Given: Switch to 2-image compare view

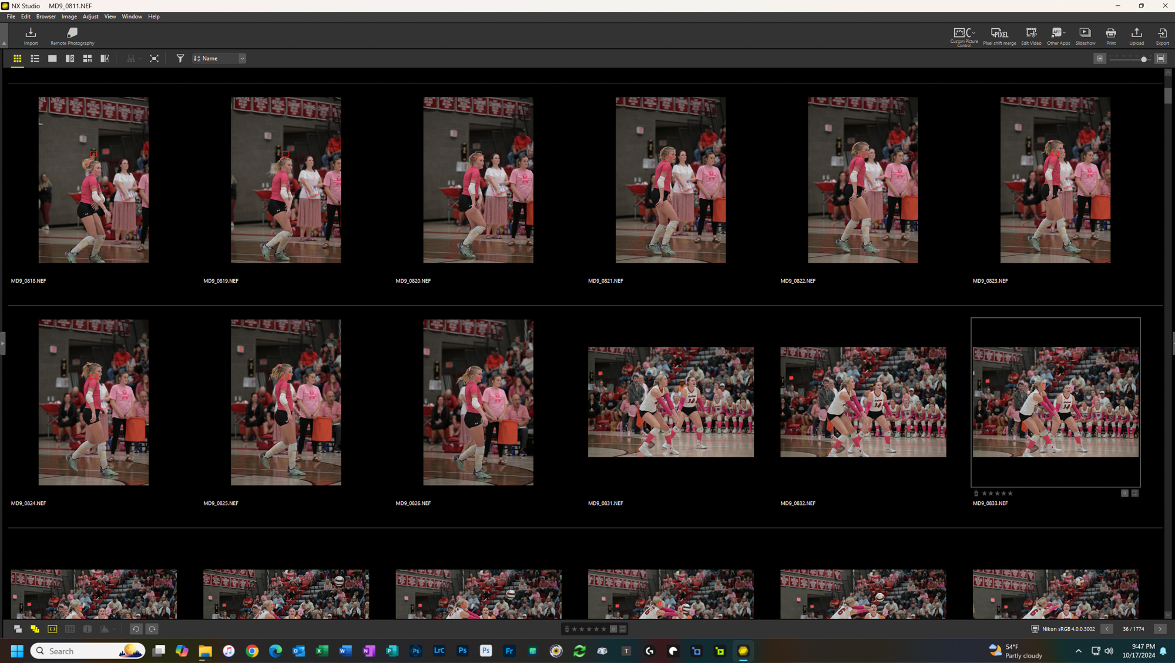Looking at the screenshot, I should click(x=70, y=58).
